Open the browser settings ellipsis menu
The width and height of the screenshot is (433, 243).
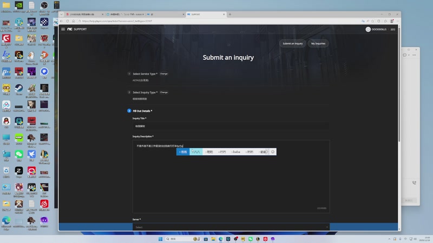coord(398,21)
